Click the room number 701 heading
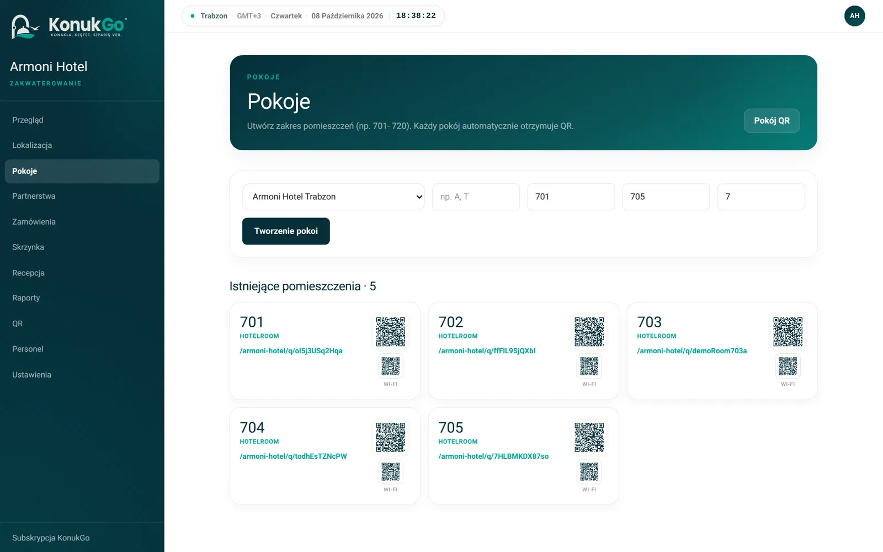 [252, 322]
